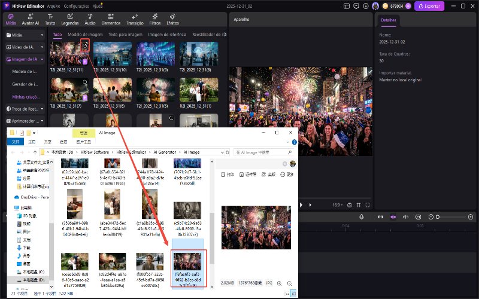Image resolution: width=479 pixels, height=299 pixels.
Task: Open the Configurações menu
Action: click(77, 6)
